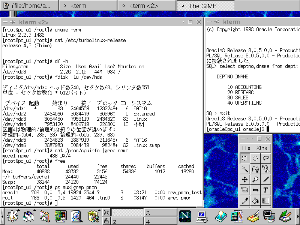300x225 pixels.
Task: Launch the console and PC icon on panel
Action: coord(269,216)
